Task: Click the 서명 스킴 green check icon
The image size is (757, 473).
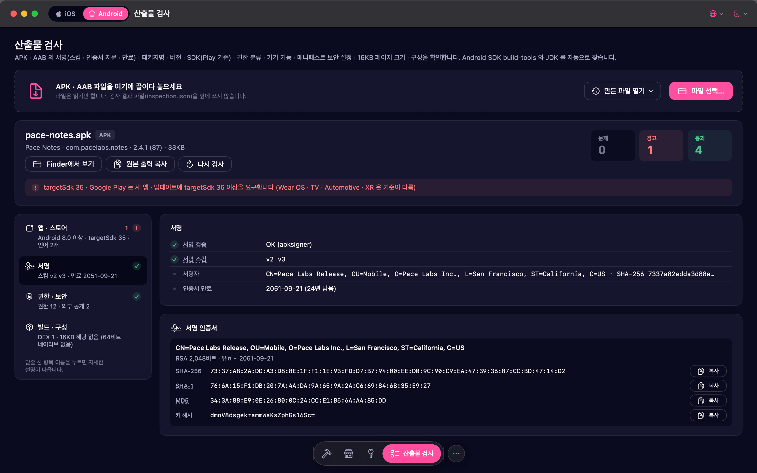Action: tap(175, 259)
